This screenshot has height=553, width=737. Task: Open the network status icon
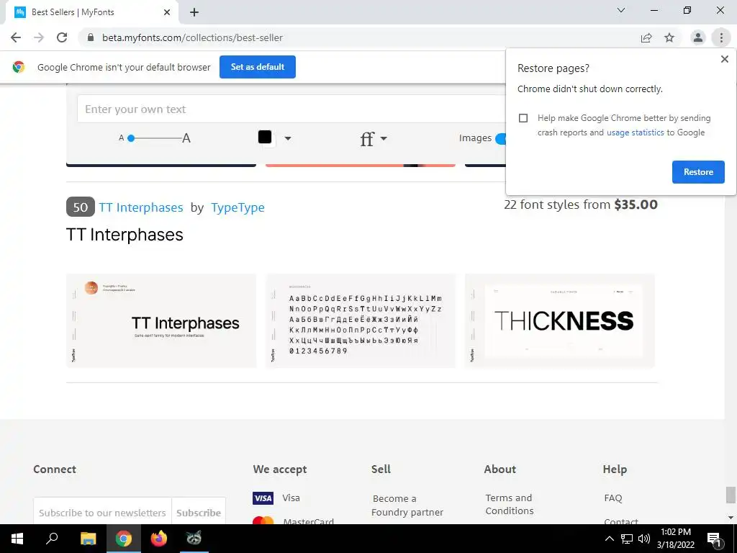(627, 539)
